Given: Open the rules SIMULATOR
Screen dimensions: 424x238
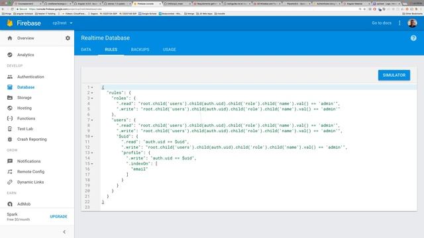Looking at the screenshot, I should click(x=394, y=75).
